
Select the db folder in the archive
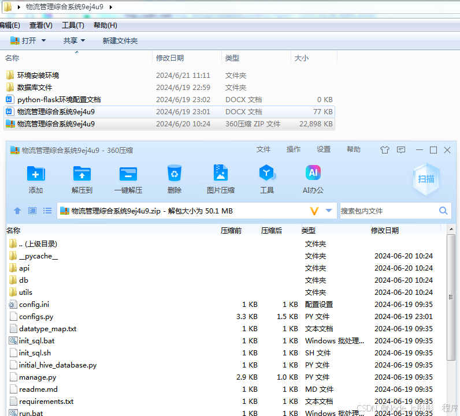pos(18,280)
